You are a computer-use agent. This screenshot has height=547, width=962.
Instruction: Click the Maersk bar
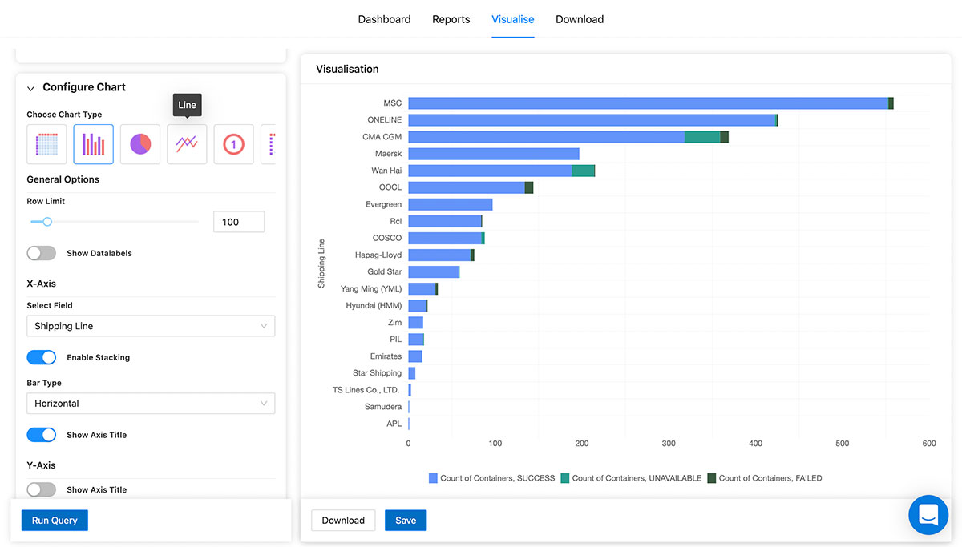point(494,154)
